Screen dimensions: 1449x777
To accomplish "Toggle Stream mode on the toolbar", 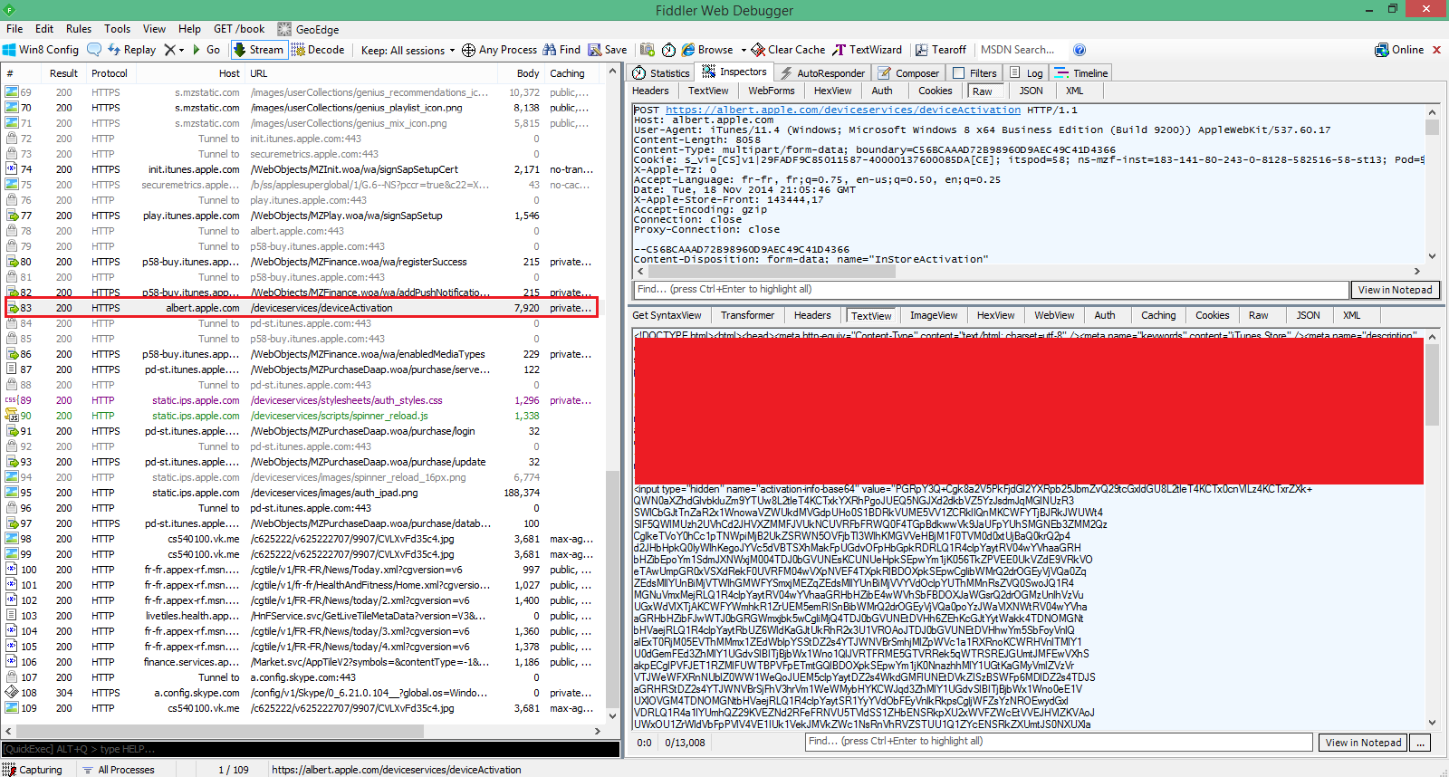I will (x=259, y=50).
